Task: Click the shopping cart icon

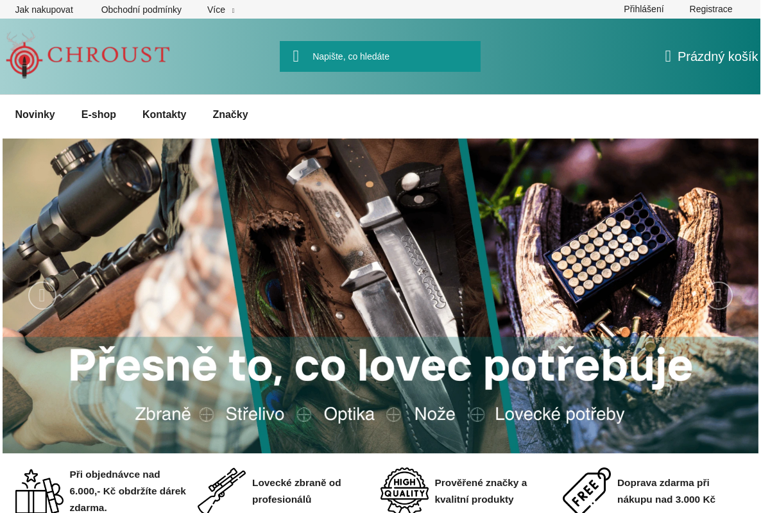Action: (668, 56)
